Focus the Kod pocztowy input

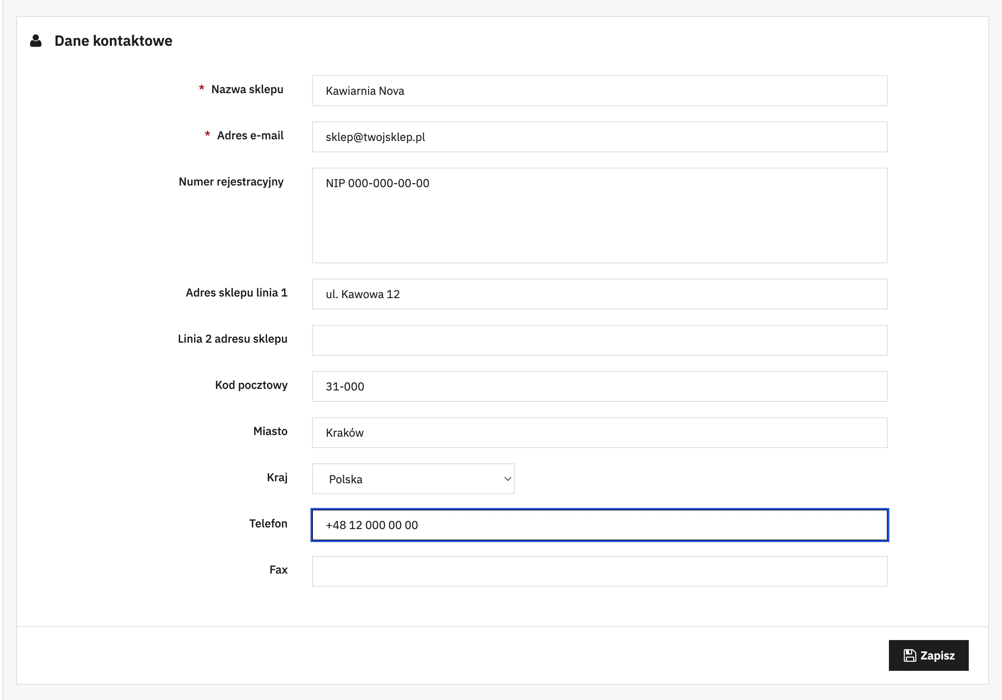click(599, 386)
